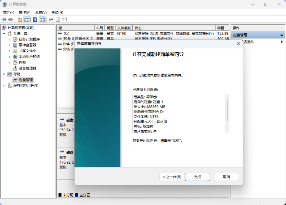286x205 pixels.
Task: Collapse the 存储 tree node
Action: click(4, 74)
